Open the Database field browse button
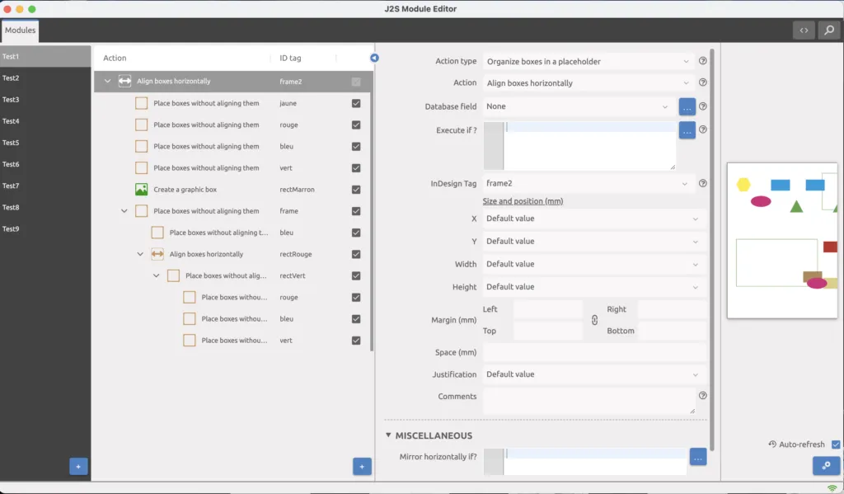 tap(687, 106)
